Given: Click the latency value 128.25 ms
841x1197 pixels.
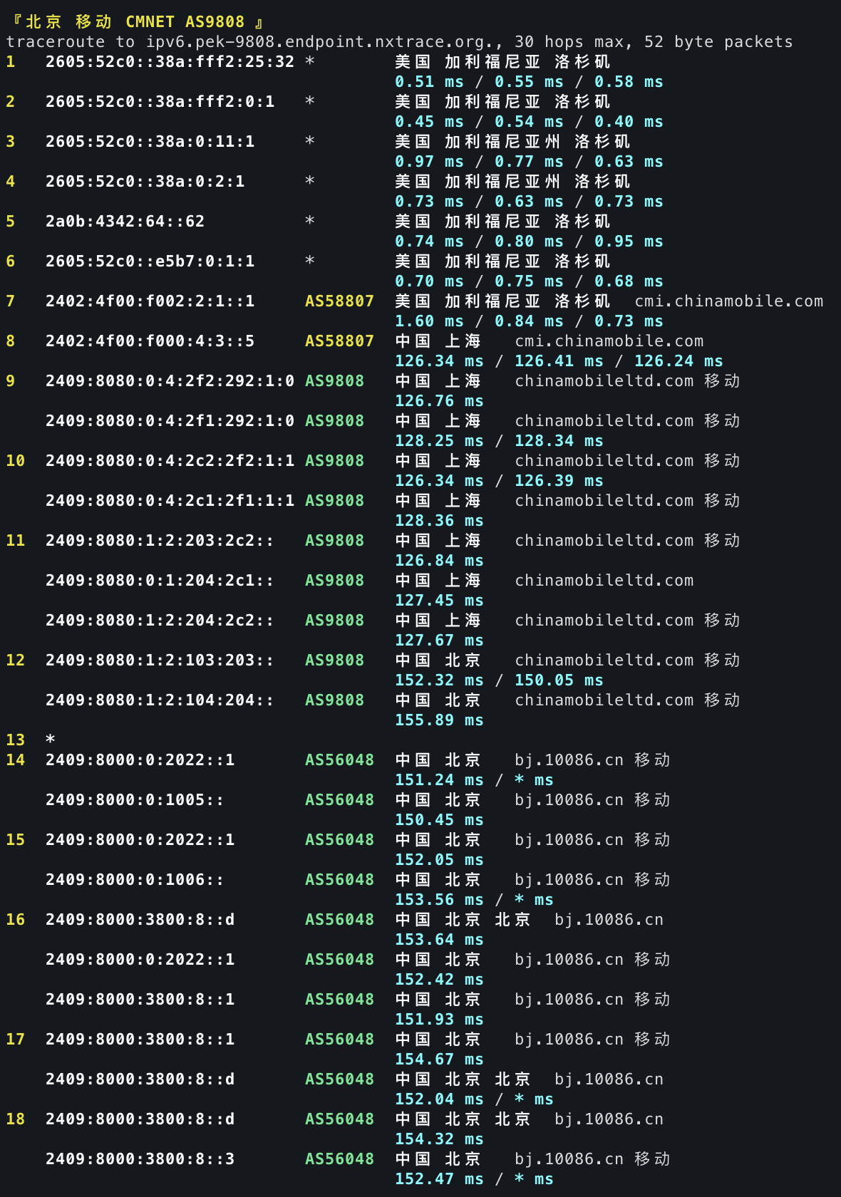Looking at the screenshot, I should pos(439,441).
